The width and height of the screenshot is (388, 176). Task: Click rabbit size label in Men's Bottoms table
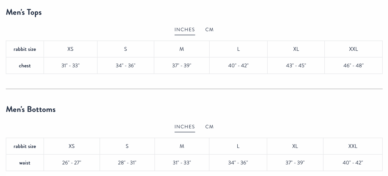point(25,146)
